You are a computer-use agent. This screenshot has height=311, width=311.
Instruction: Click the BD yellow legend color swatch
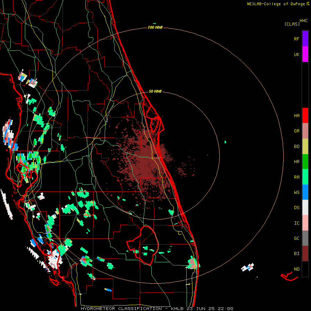(x=305, y=146)
